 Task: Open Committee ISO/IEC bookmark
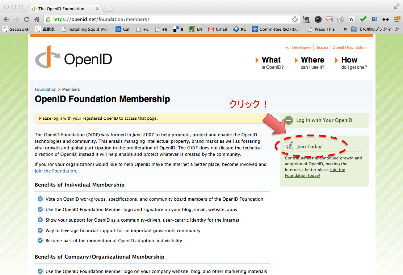click(276, 29)
